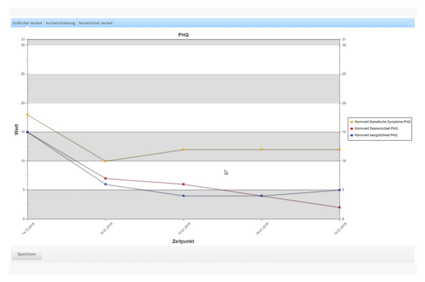This screenshot has width=425, height=282.
Task: Click the Zeitpunkt axis label
Action: pos(183,241)
